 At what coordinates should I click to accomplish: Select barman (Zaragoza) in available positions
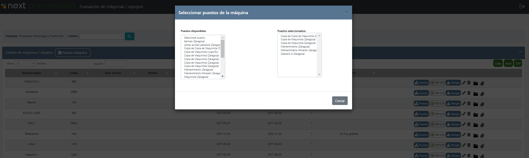point(194,41)
